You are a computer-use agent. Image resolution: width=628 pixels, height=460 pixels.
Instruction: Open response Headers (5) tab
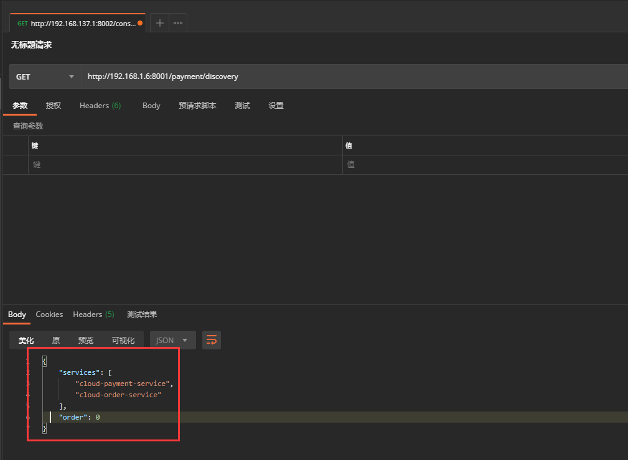pos(94,315)
